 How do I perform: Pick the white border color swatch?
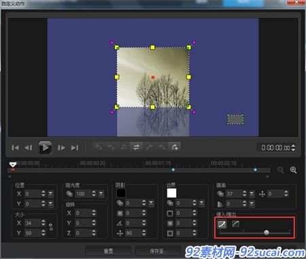pyautogui.click(x=171, y=193)
